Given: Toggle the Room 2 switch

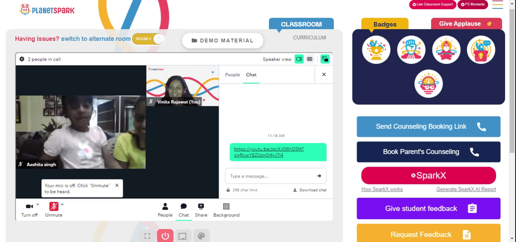Looking at the screenshot, I should [148, 39].
